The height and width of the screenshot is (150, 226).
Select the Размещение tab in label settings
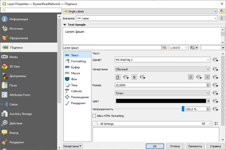80,97
